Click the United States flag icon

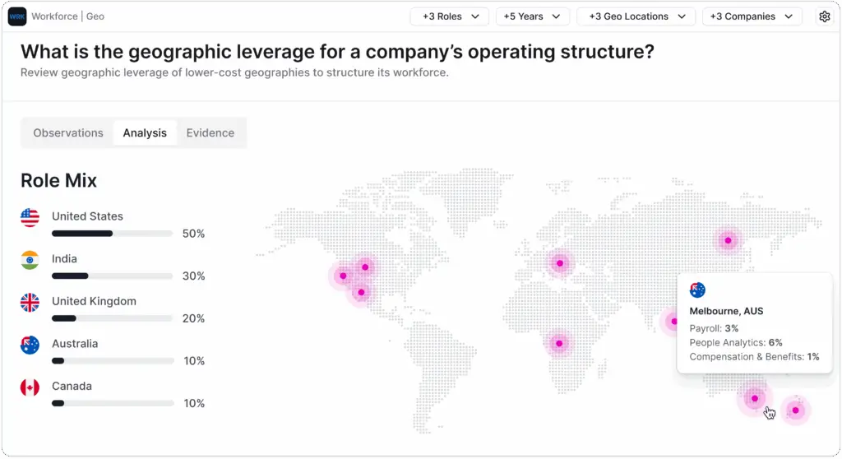click(30, 218)
